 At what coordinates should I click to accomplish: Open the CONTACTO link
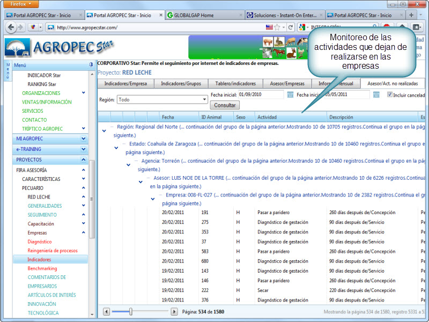(x=34, y=120)
